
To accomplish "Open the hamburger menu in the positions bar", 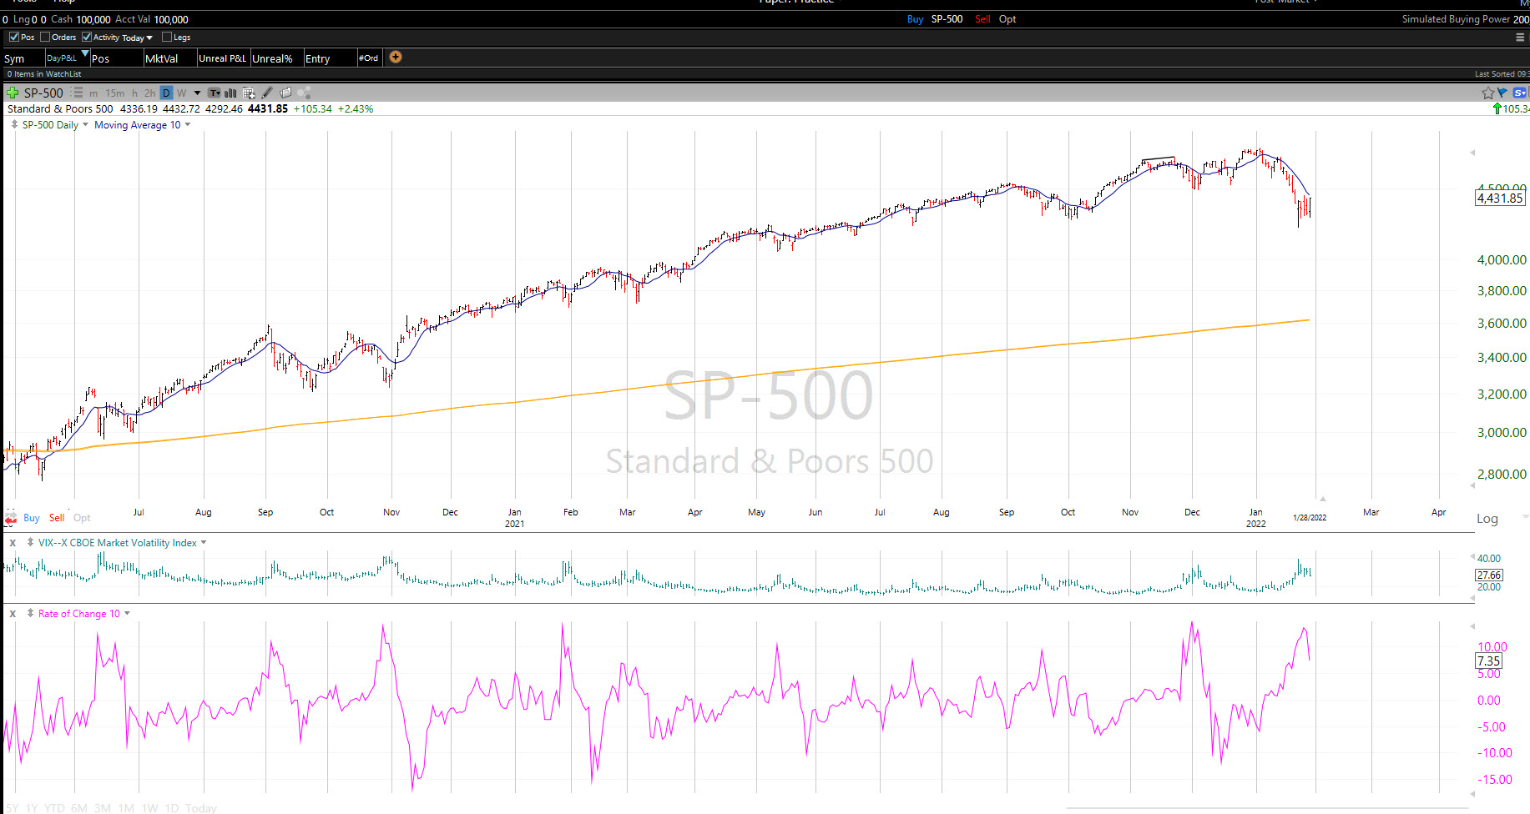I will (x=1520, y=37).
